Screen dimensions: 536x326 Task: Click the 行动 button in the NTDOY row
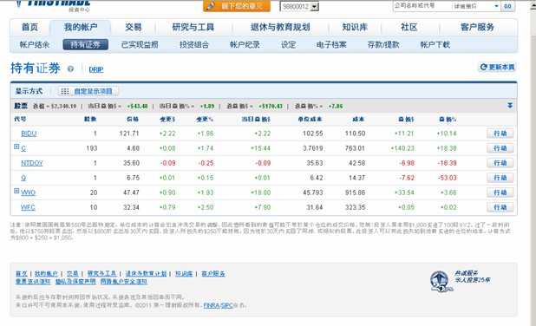point(500,163)
